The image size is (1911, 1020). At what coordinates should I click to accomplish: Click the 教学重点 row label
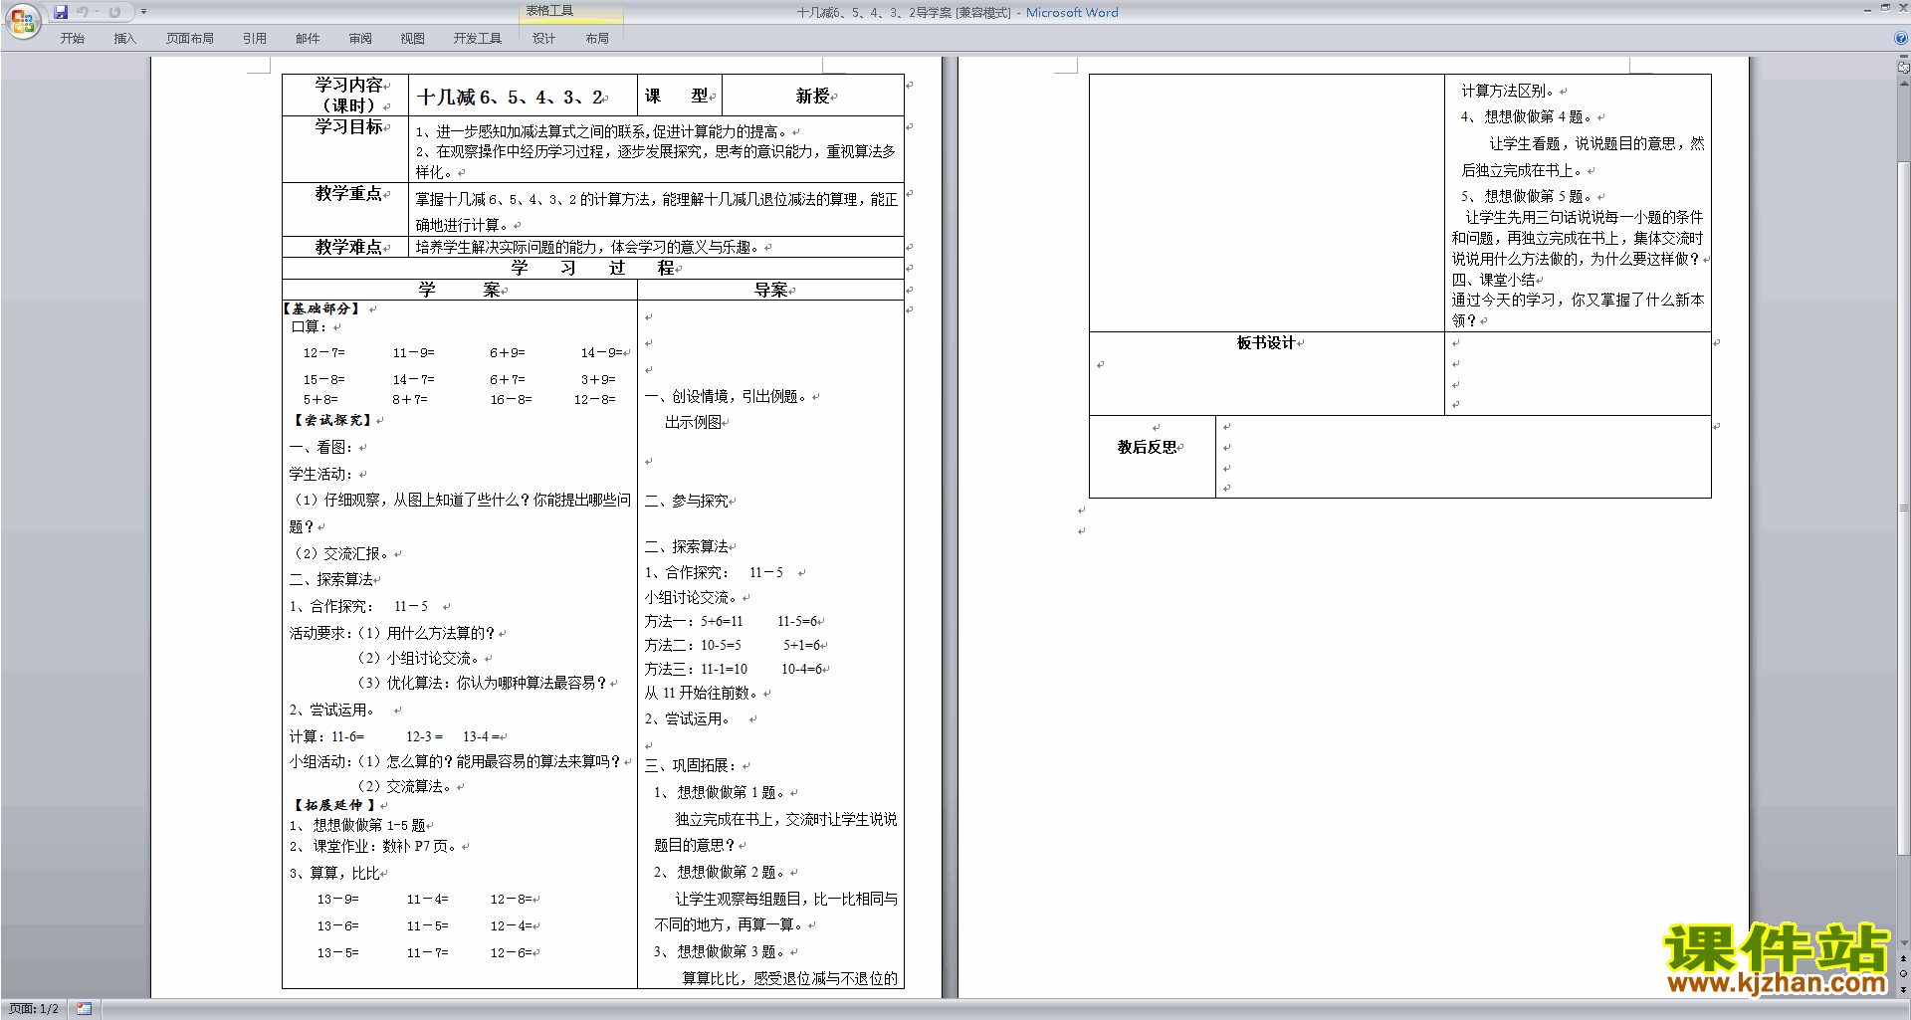(x=349, y=193)
